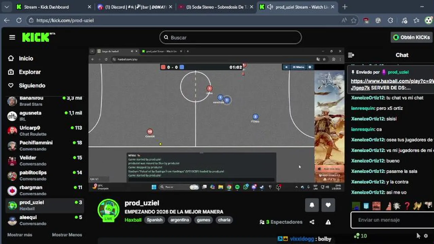Insert the golden hands emote

[x=417, y=205]
